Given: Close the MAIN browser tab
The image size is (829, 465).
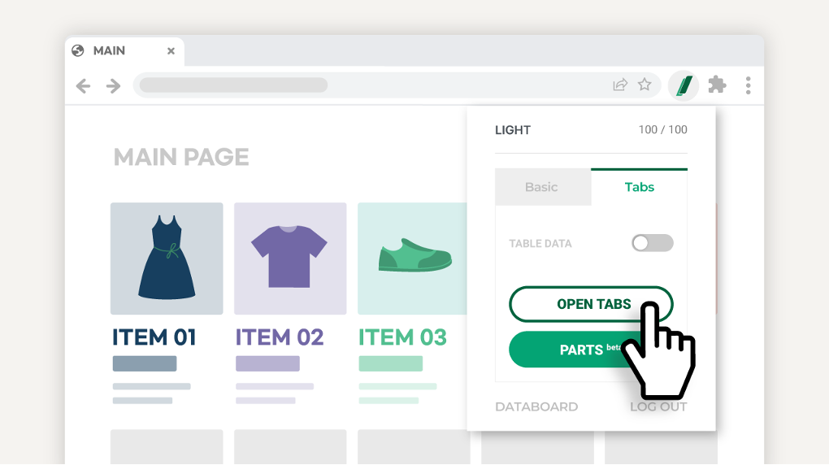Looking at the screenshot, I should coord(171,50).
